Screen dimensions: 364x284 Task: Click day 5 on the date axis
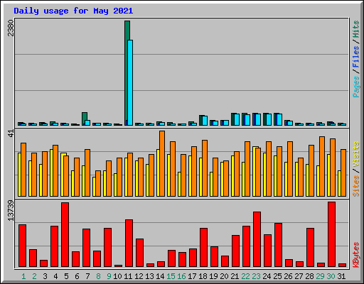pos(66,276)
